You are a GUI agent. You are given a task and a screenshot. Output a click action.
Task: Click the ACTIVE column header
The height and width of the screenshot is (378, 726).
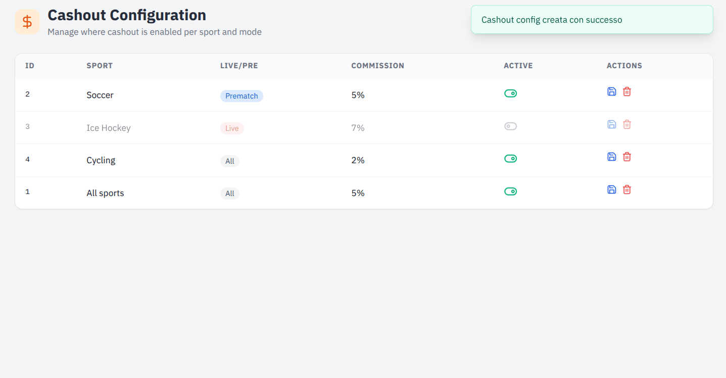[518, 66]
